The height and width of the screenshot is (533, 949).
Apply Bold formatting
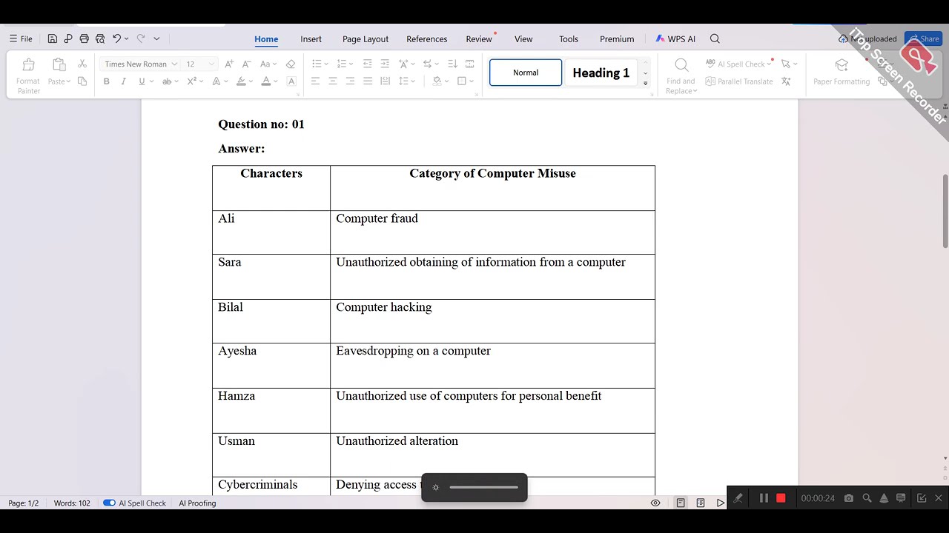pos(106,81)
